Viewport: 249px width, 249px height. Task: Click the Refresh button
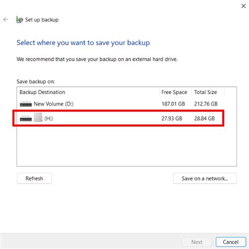click(x=34, y=178)
